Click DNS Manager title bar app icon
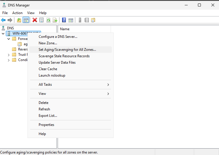Screen dimensions: 219x155 4,5
